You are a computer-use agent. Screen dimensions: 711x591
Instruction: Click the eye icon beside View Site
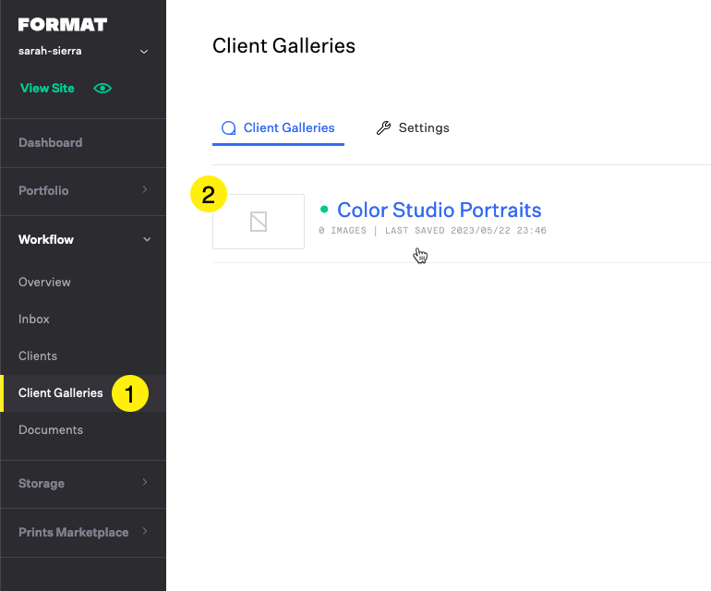102,89
